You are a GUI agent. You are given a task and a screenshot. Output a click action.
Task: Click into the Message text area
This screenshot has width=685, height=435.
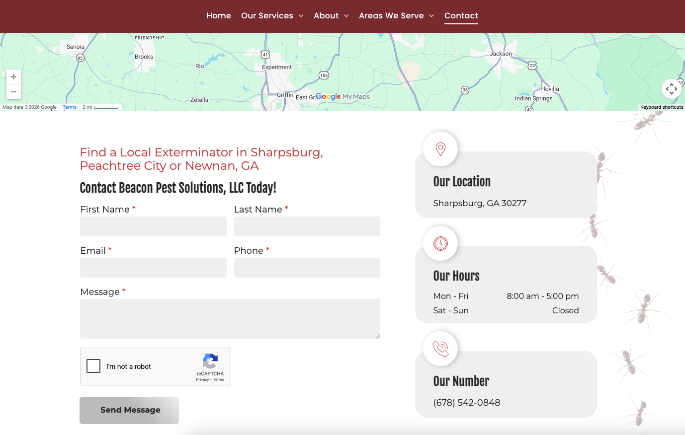click(230, 319)
